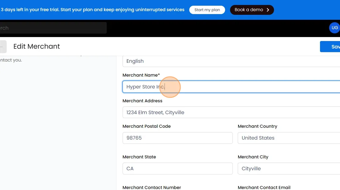Click the Merchant Name input field
Image resolution: width=340 pixels, height=190 pixels.
coord(231,87)
